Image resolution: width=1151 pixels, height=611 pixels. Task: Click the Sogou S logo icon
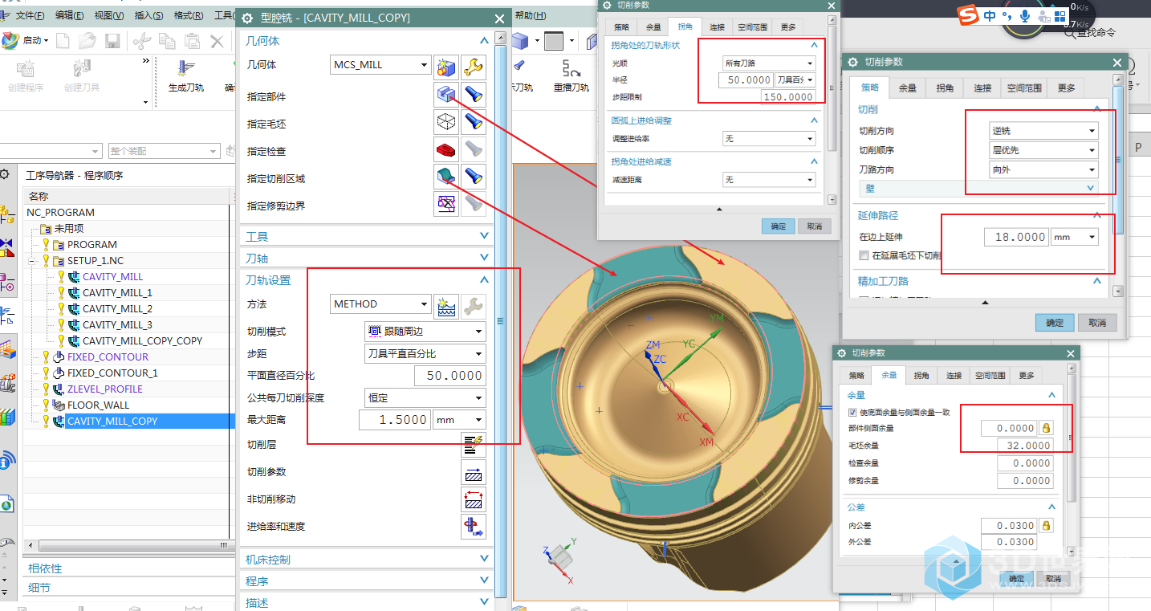(970, 15)
